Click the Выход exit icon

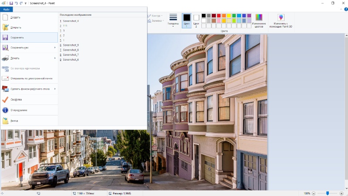coord(5,121)
